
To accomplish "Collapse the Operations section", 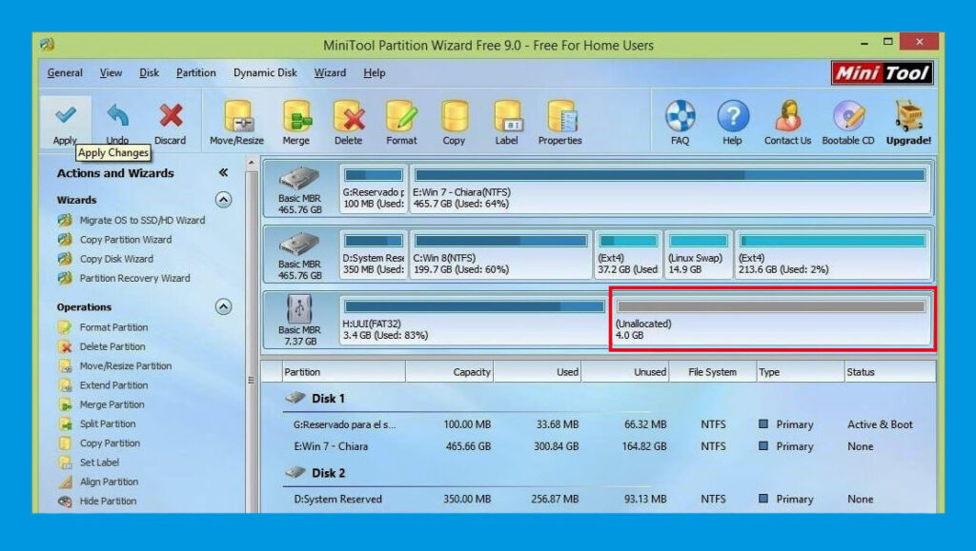I will (x=223, y=306).
